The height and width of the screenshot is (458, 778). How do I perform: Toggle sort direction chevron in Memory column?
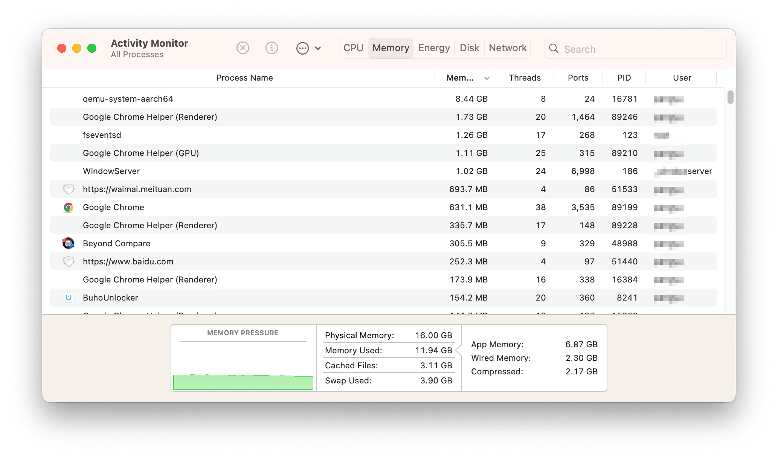(x=487, y=78)
